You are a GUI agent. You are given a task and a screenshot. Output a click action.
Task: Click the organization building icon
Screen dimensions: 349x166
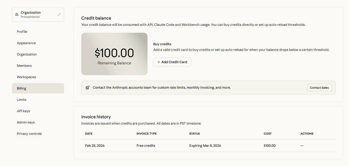click(17, 15)
